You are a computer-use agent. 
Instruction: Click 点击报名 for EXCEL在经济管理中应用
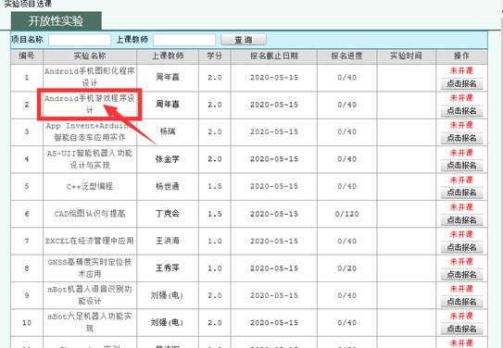coord(461,247)
